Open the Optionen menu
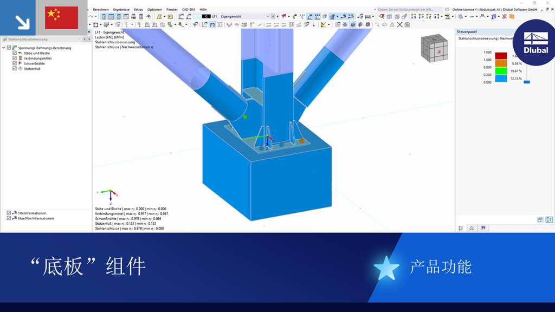This screenshot has height=312, width=555. 154,10
